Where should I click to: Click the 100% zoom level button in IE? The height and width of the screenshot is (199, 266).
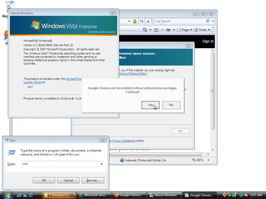click(x=198, y=160)
